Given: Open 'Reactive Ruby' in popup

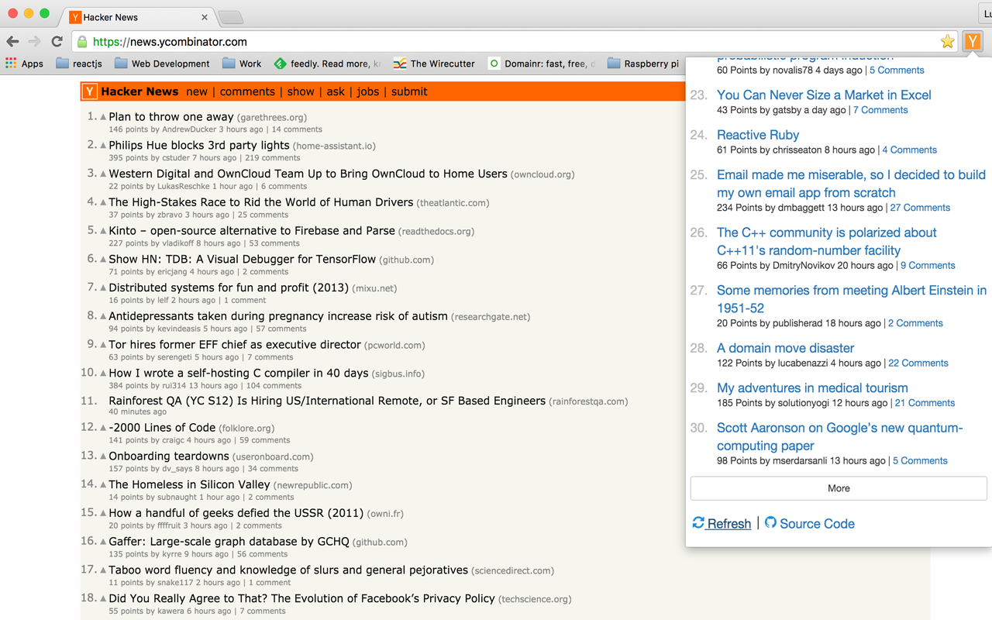Looking at the screenshot, I should click(758, 135).
